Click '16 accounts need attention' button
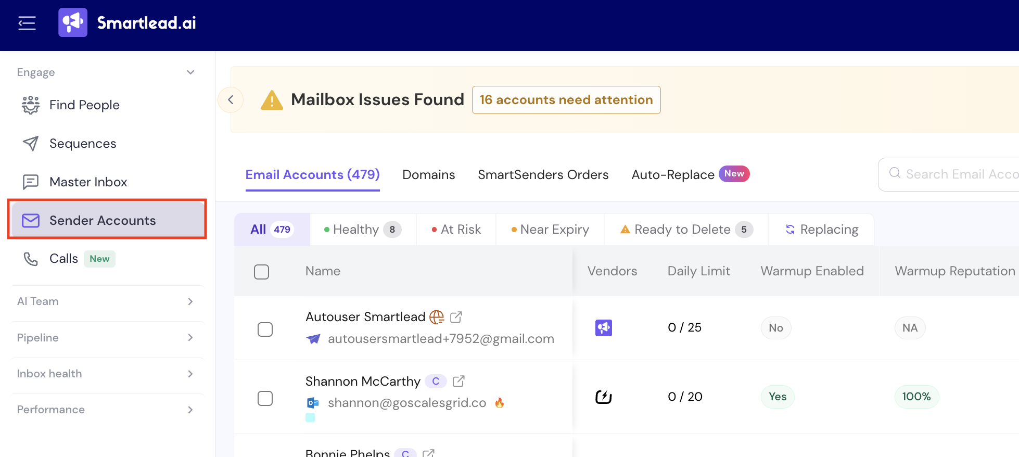The height and width of the screenshot is (457, 1019). tap(566, 100)
